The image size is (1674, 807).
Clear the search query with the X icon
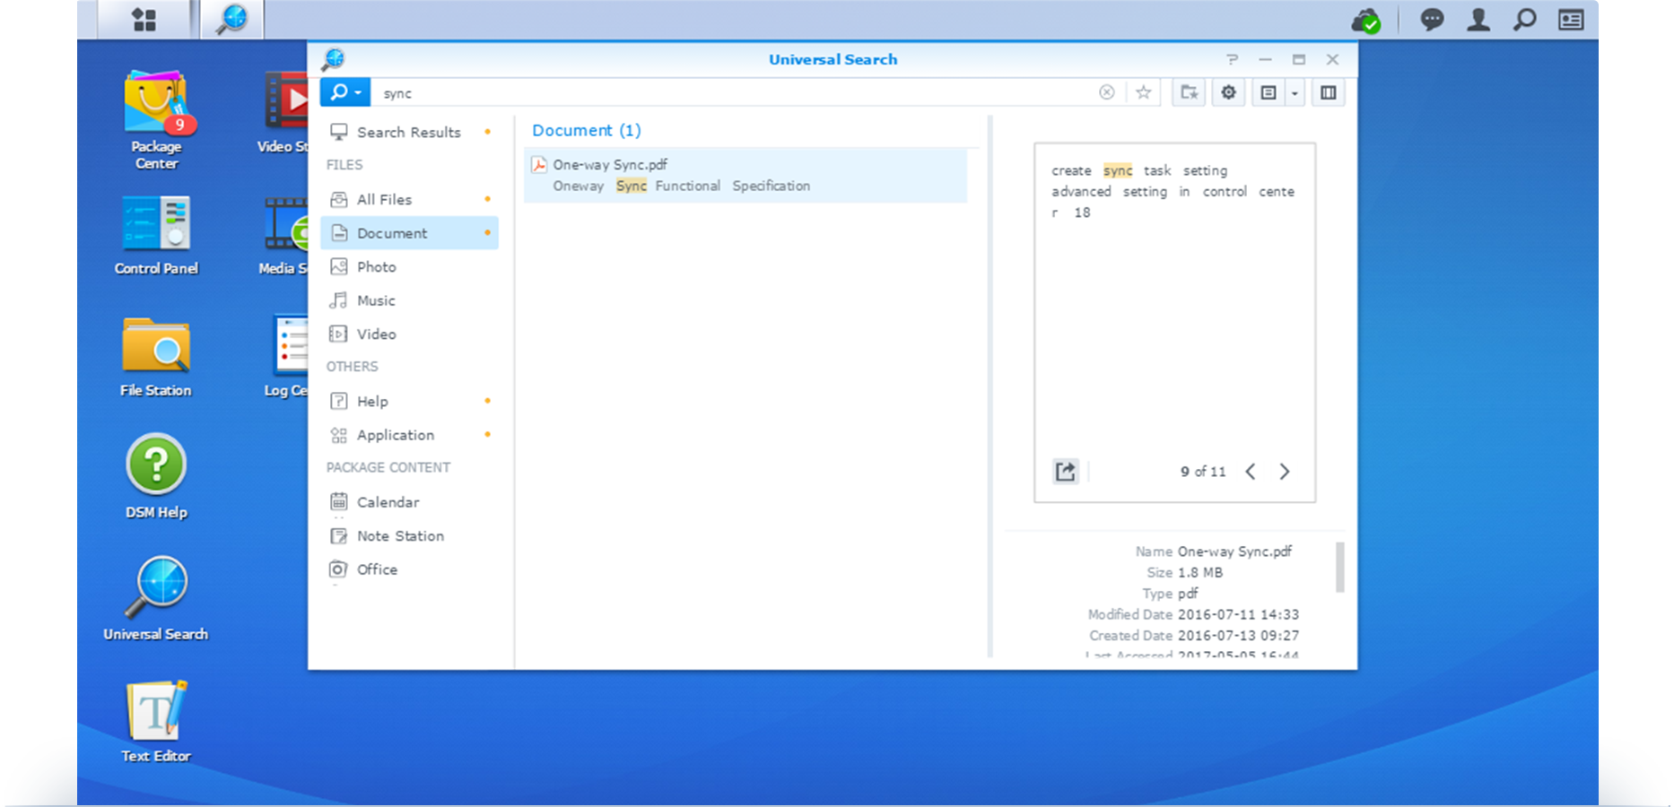tap(1107, 92)
